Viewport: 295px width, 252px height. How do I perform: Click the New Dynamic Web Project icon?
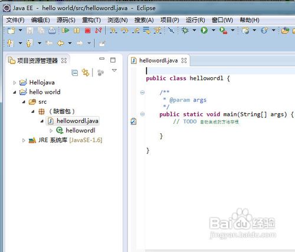(x=245, y=31)
